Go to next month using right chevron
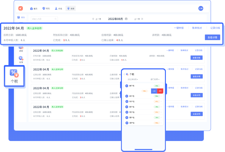Screen dimensions: 225x152 coord(142,19)
